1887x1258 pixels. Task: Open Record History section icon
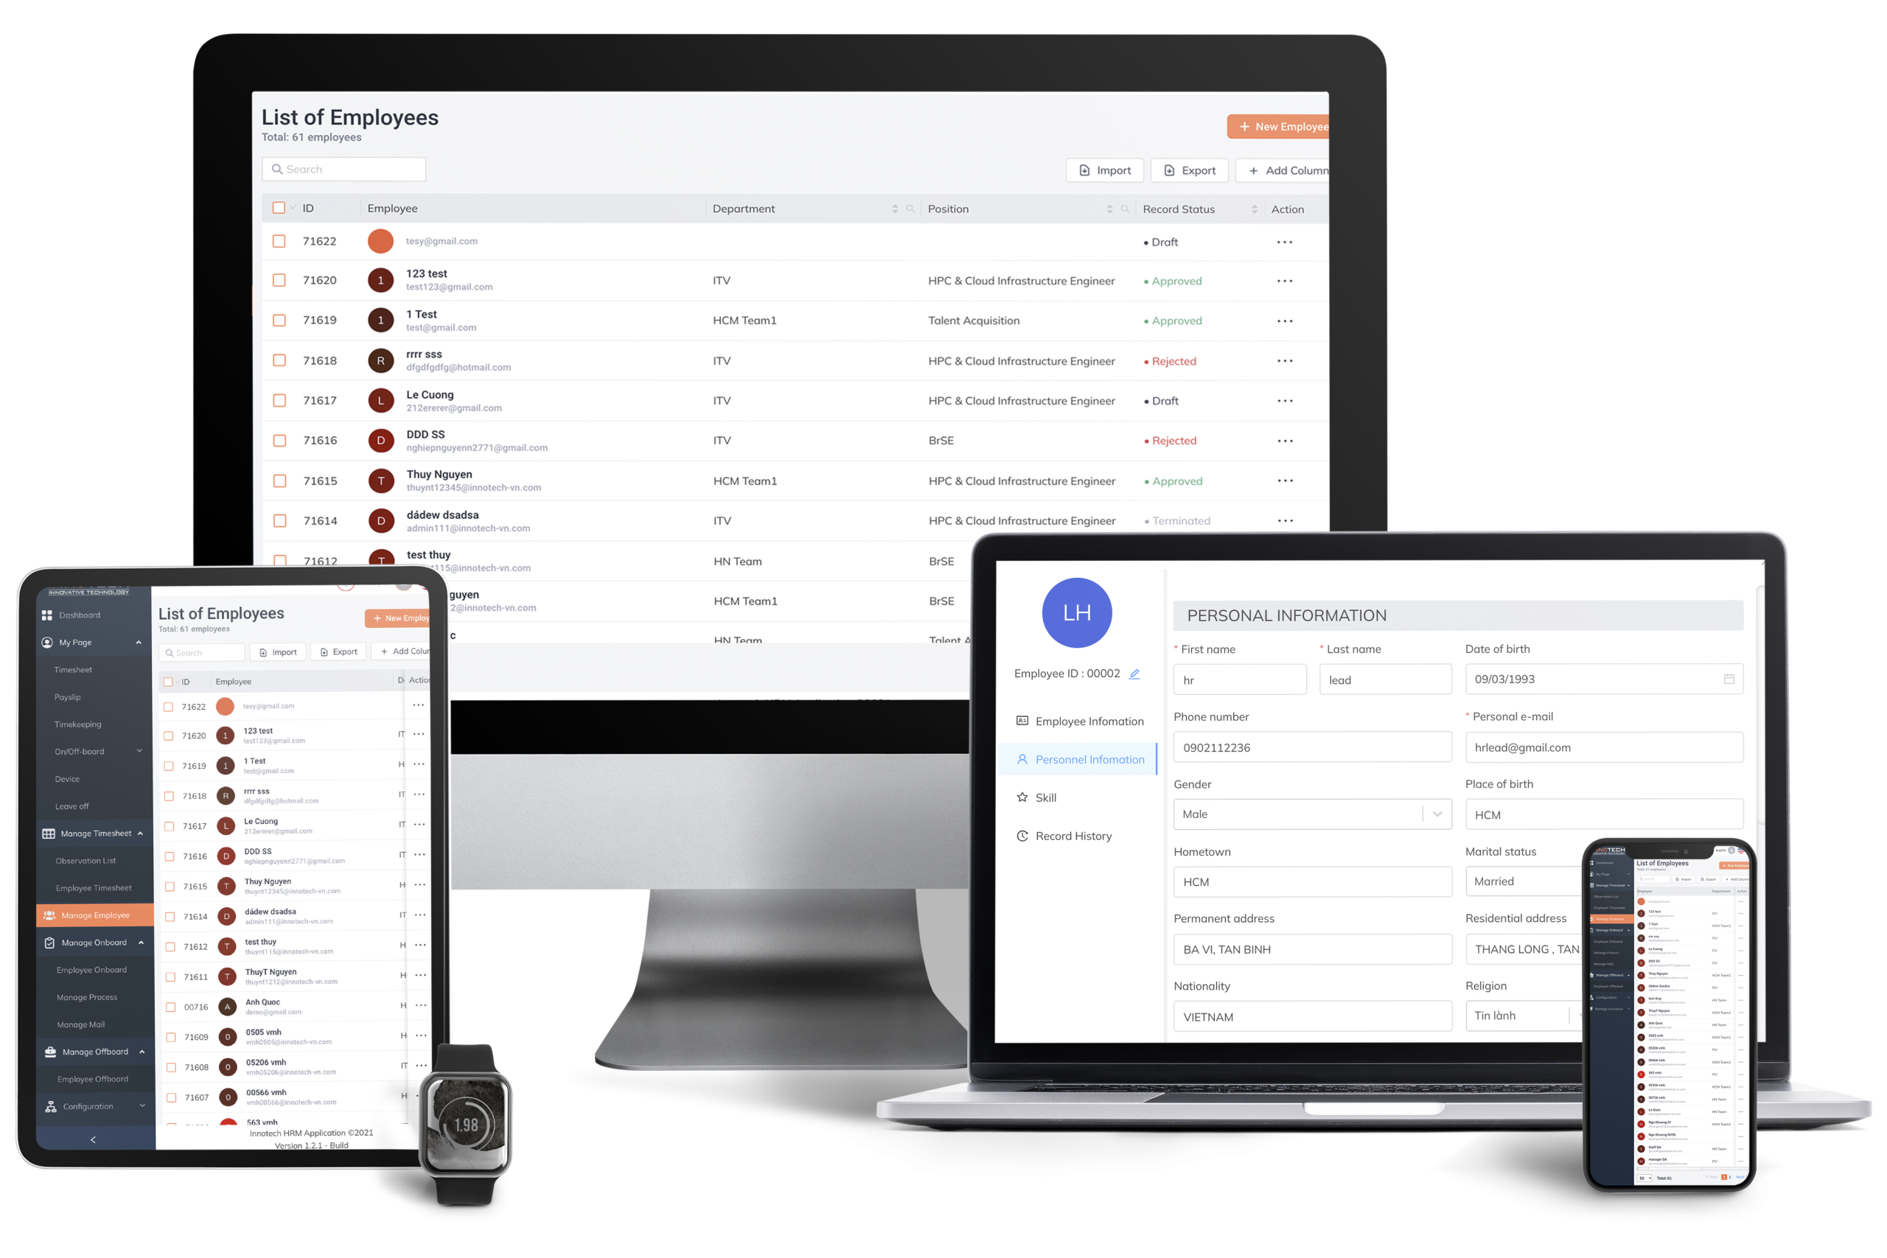[x=1022, y=834]
